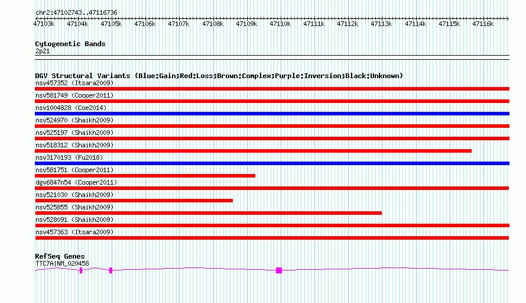
Task: Open variant label nsv525197 (Shaikh2009)
Action: coord(74,133)
